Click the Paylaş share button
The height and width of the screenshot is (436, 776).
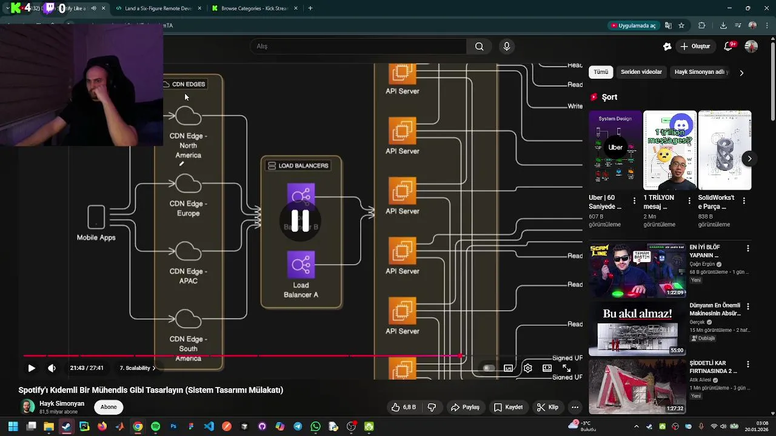[465, 408]
